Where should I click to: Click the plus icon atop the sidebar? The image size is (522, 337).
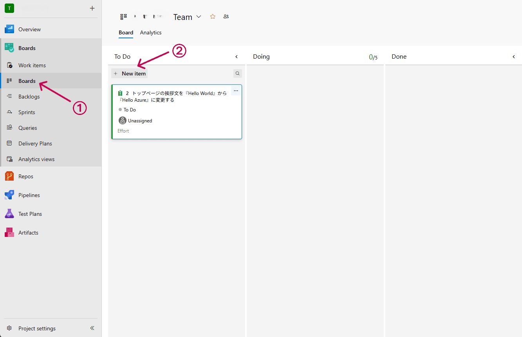pyautogui.click(x=92, y=8)
